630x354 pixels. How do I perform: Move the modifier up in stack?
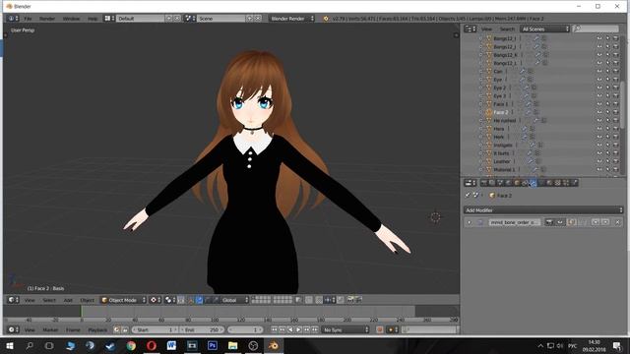point(596,222)
